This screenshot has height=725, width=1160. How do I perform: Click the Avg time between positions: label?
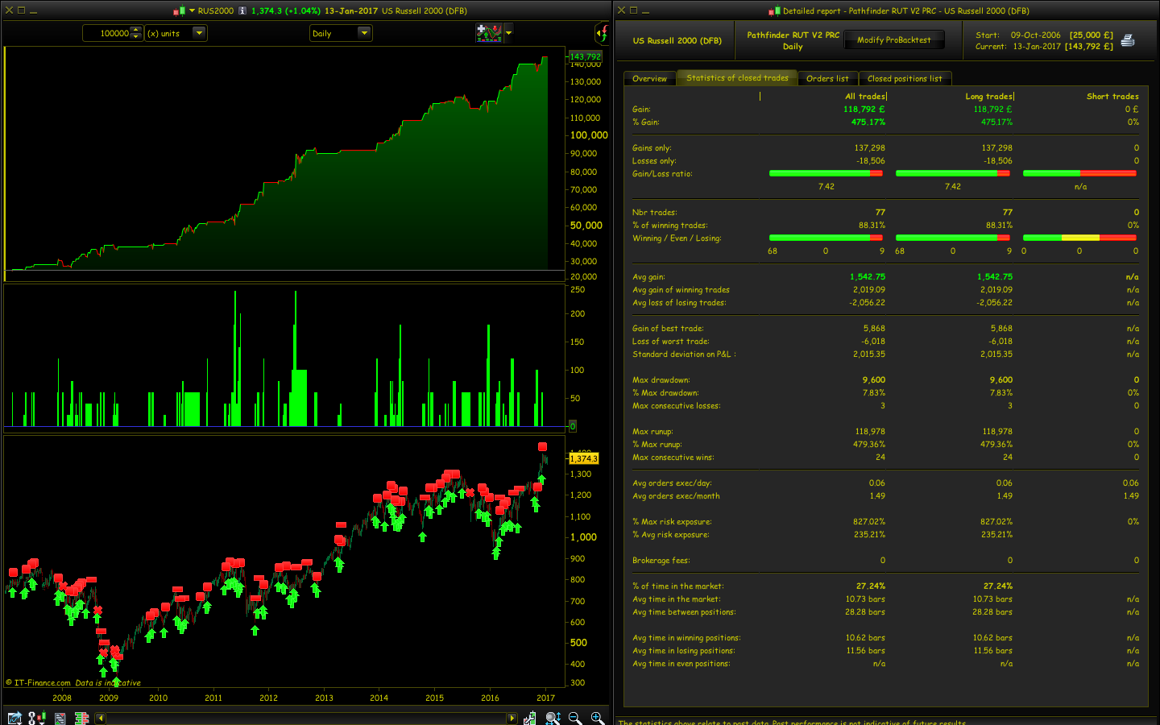[684, 611]
